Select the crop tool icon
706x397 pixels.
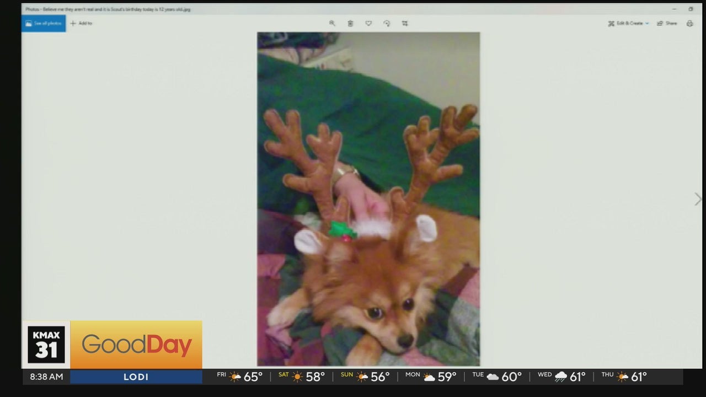click(x=405, y=23)
